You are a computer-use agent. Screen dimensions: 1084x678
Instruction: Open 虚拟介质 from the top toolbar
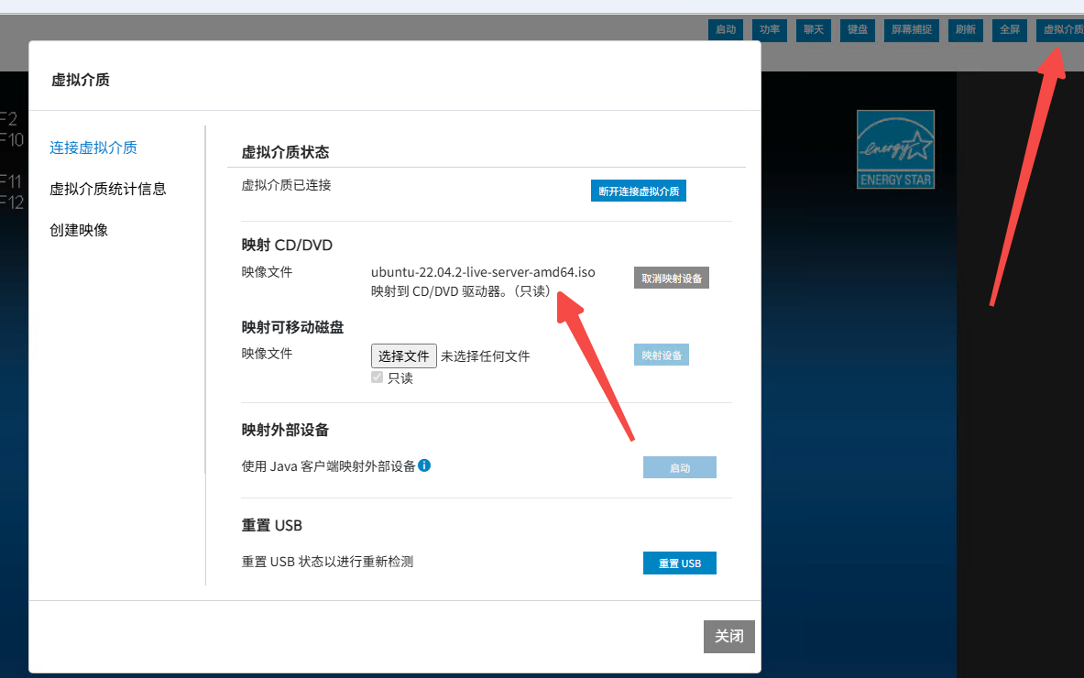[x=1061, y=29]
